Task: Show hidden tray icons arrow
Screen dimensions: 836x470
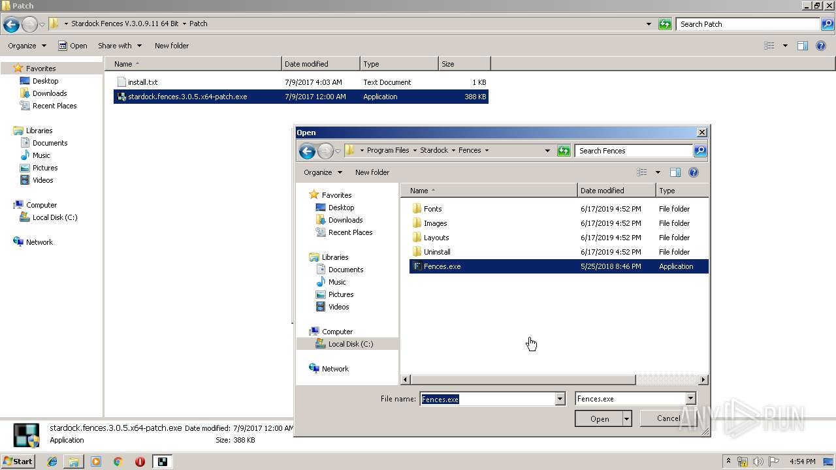Action: 728,461
